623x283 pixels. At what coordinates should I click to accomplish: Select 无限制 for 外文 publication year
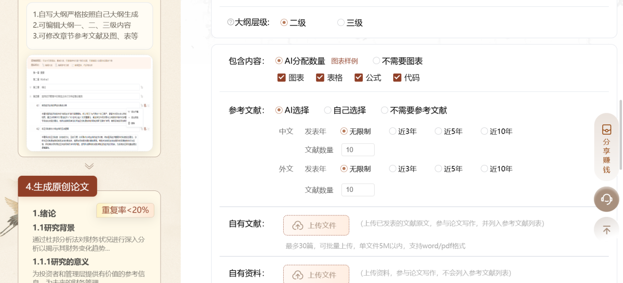pyautogui.click(x=344, y=168)
